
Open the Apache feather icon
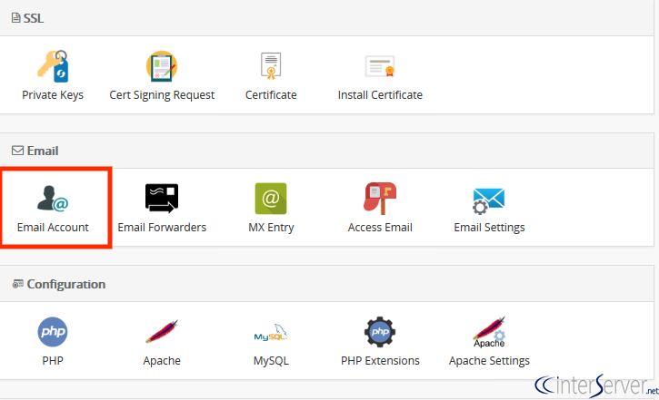pos(162,333)
